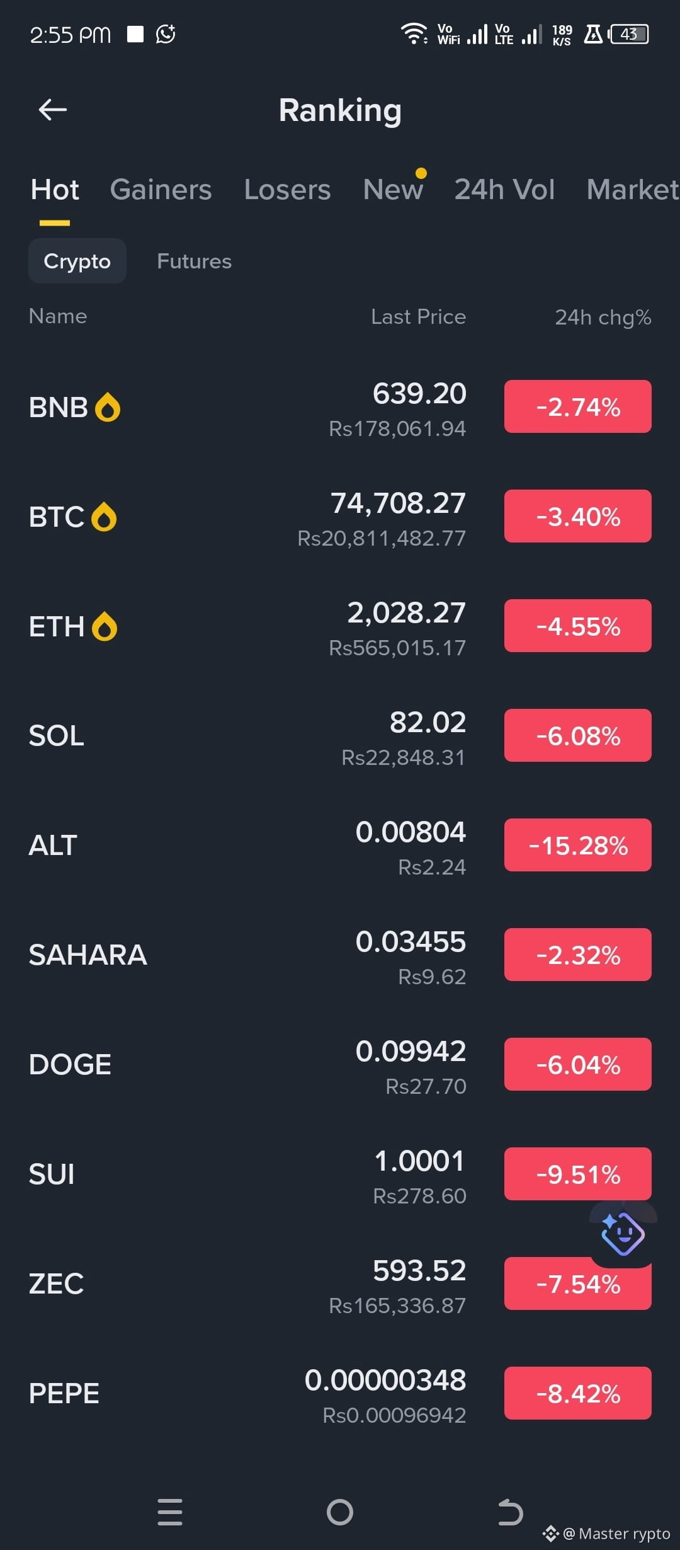The image size is (680, 1550).
Task: Sort by 24h chg% column header
Action: (603, 317)
